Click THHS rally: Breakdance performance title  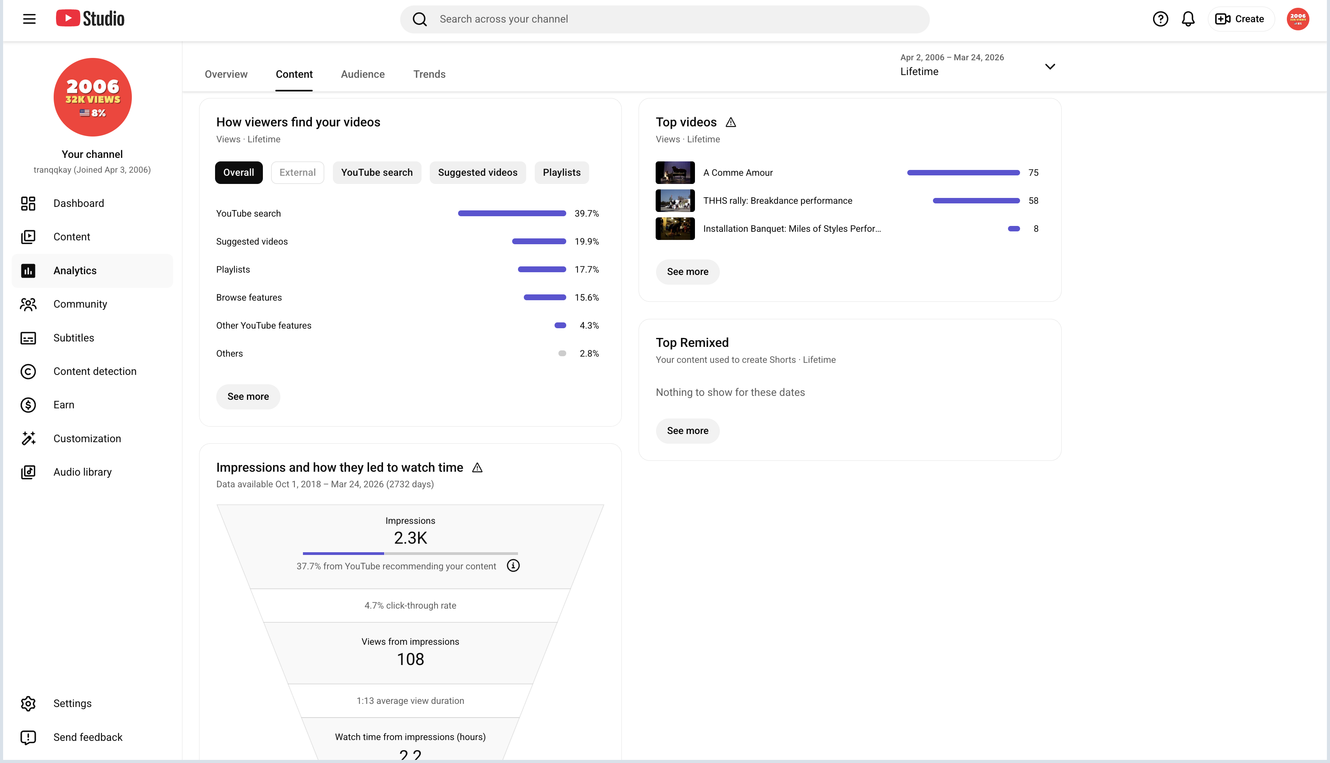(x=778, y=201)
